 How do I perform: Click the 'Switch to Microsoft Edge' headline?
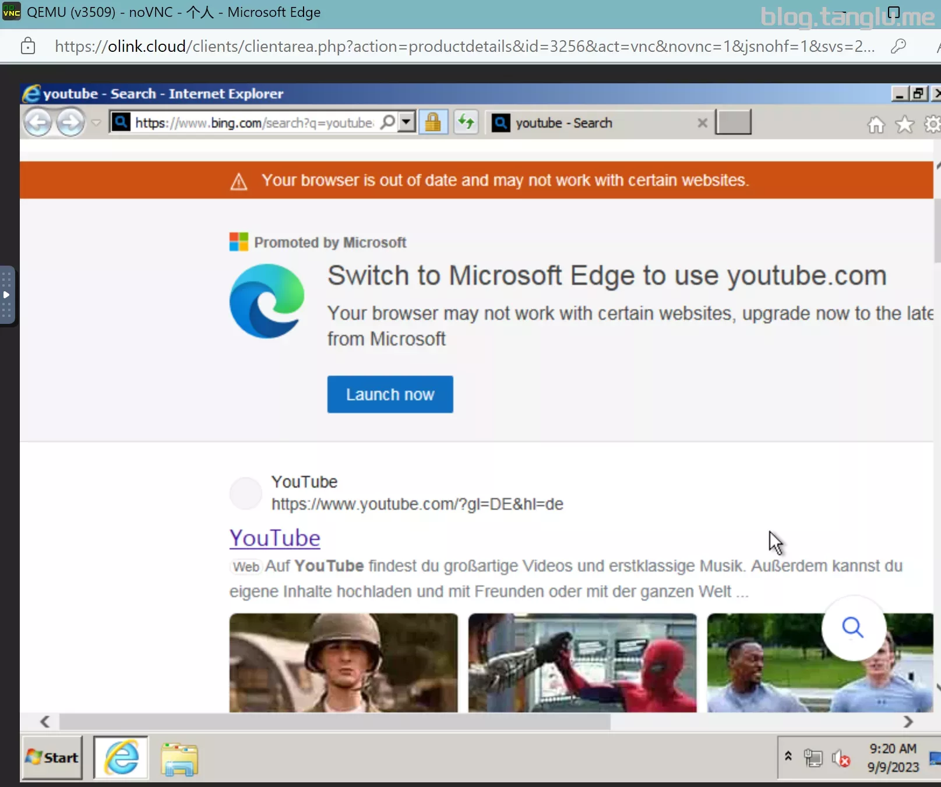[x=607, y=275]
